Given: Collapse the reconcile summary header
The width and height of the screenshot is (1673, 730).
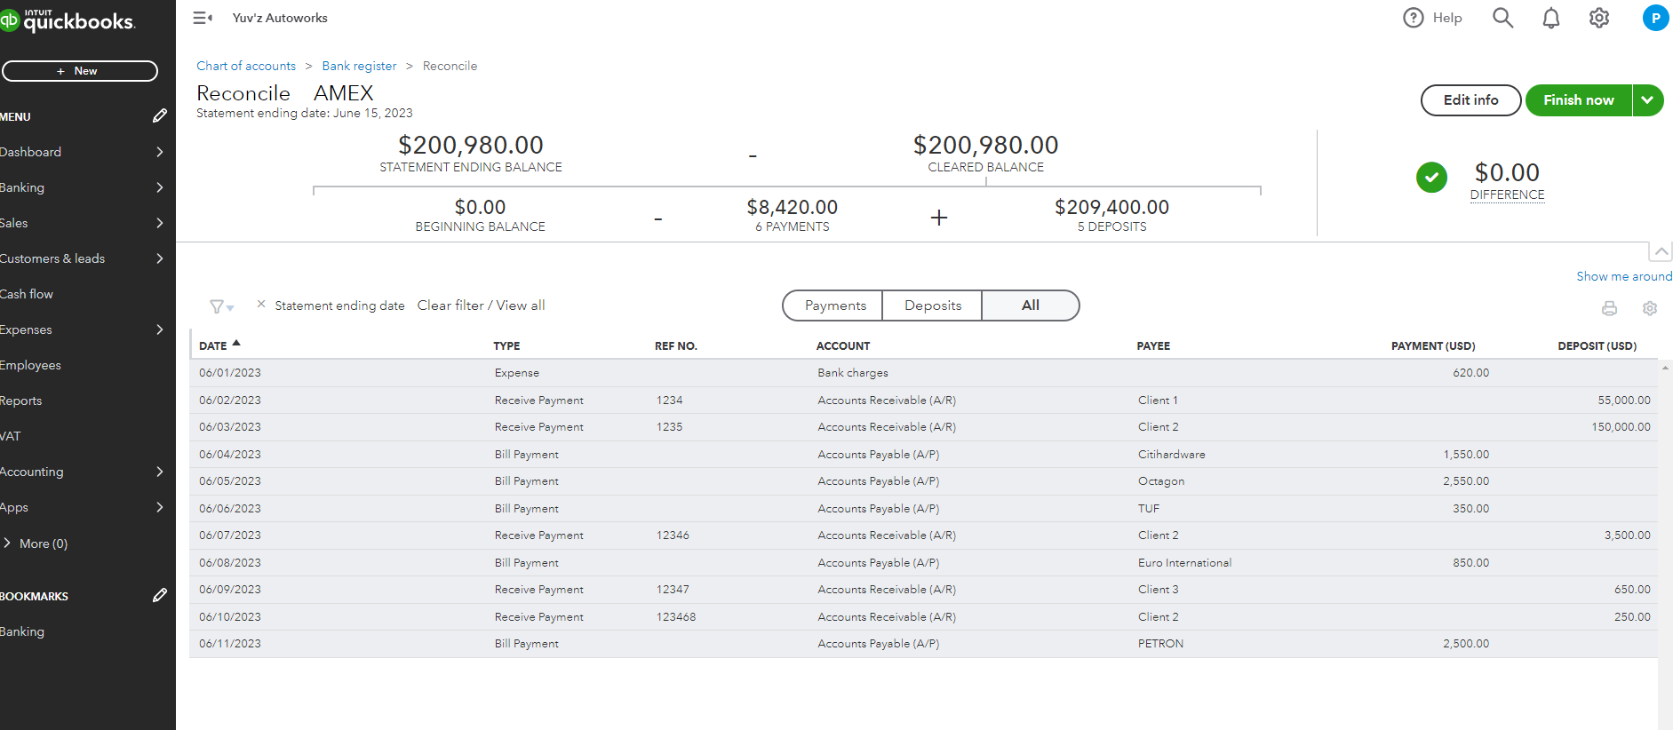Looking at the screenshot, I should [x=1661, y=251].
